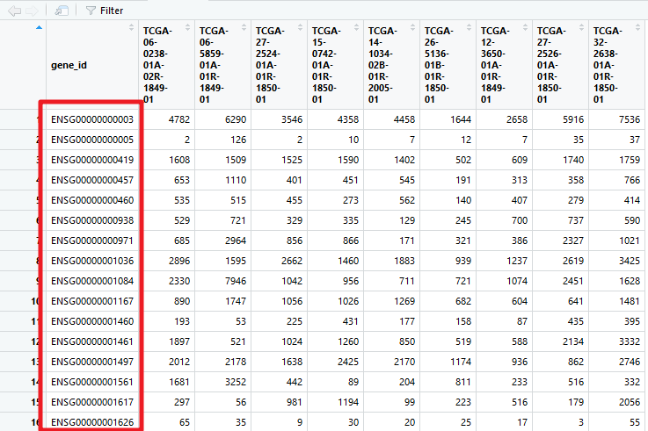Click cell ENSG00000001617
The height and width of the screenshot is (431, 648).
click(x=92, y=403)
